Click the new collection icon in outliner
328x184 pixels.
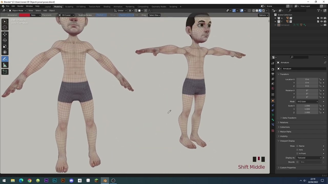pyautogui.click(x=325, y=10)
